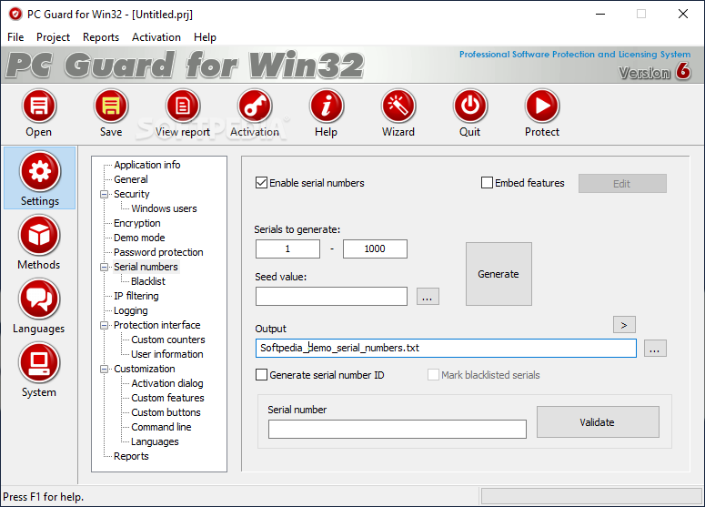The width and height of the screenshot is (705, 507).
Task: Click the PC Guard title bar logo
Action: tap(15, 15)
